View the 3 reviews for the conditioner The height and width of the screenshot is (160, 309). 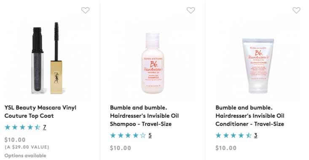click(x=255, y=136)
